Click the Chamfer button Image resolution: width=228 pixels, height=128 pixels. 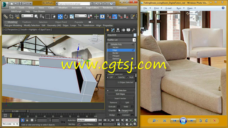tap(112, 111)
